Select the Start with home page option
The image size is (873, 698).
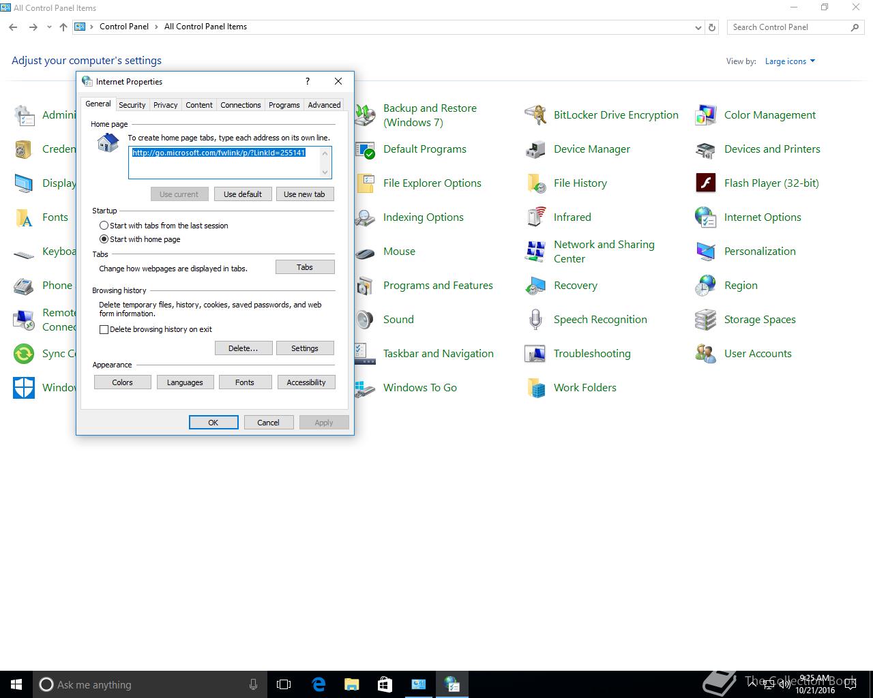(x=104, y=239)
